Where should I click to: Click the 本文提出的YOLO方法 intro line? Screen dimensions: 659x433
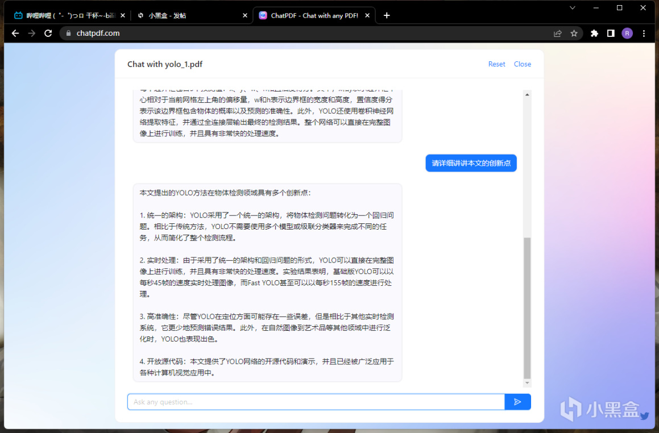[225, 193]
